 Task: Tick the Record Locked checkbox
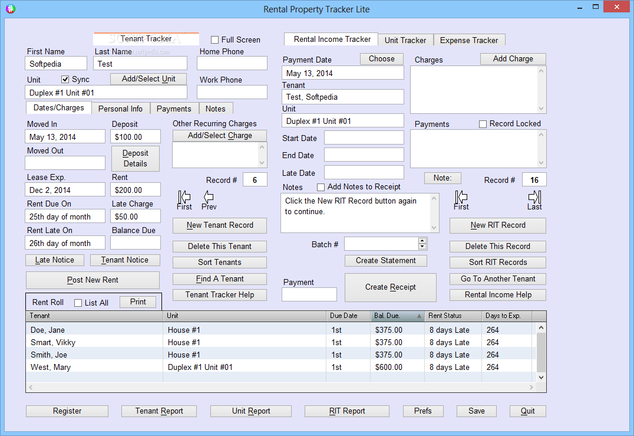point(483,124)
